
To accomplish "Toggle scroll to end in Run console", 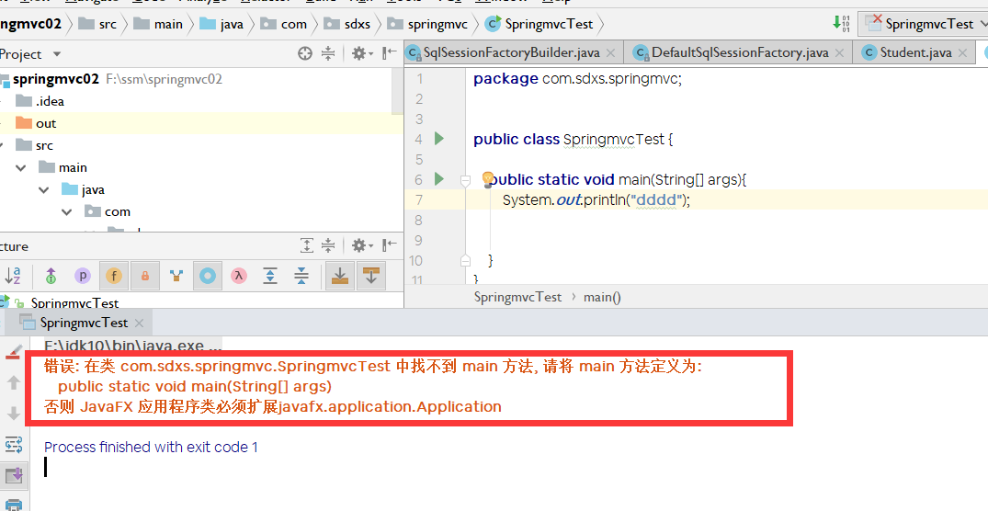I will pos(13,476).
